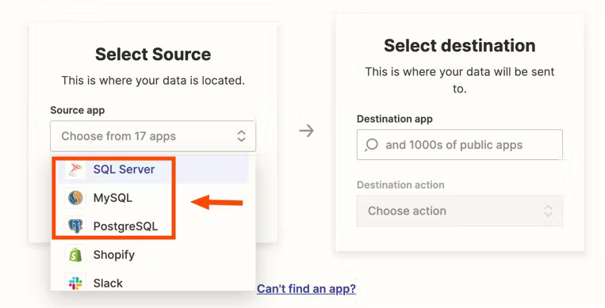The height and width of the screenshot is (308, 605).
Task: Click the SQL Server logo icon
Action: coord(75,169)
